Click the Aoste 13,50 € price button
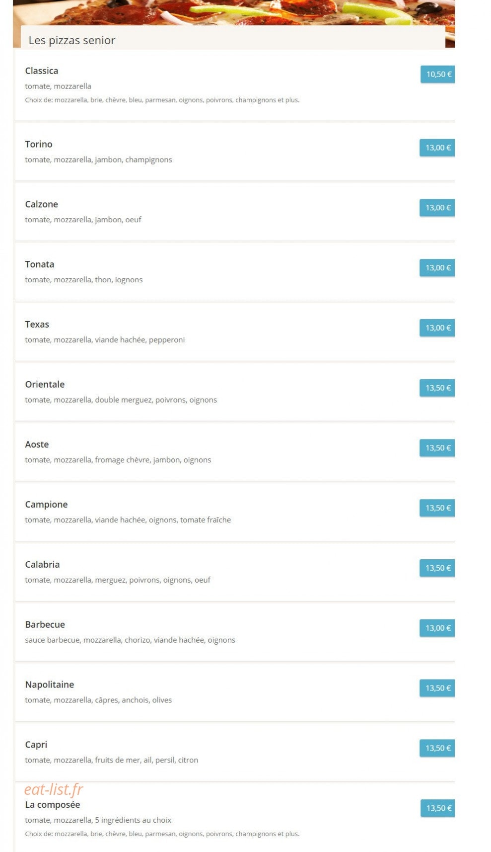This screenshot has width=491, height=852. pyautogui.click(x=437, y=448)
